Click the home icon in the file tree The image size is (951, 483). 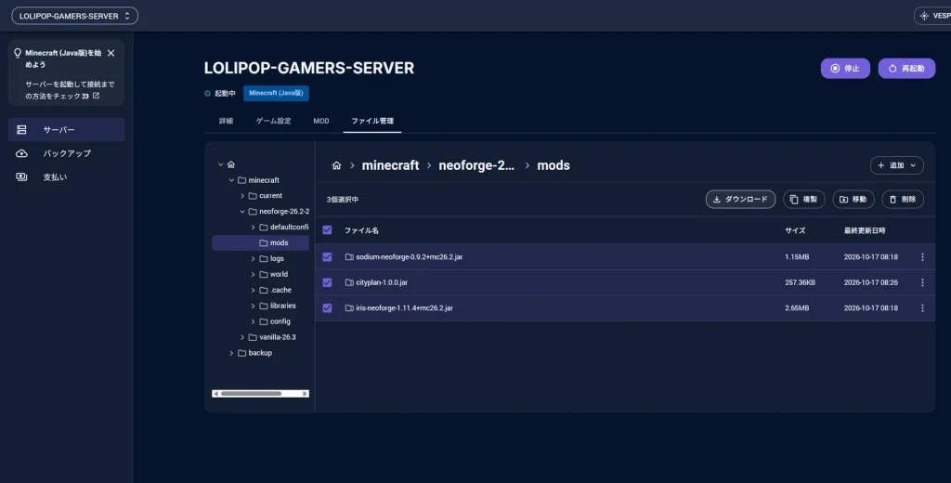click(x=231, y=164)
